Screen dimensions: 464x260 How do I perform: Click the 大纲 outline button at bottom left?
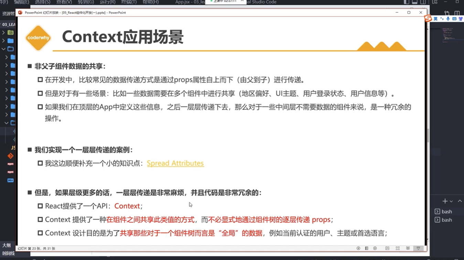click(x=7, y=245)
